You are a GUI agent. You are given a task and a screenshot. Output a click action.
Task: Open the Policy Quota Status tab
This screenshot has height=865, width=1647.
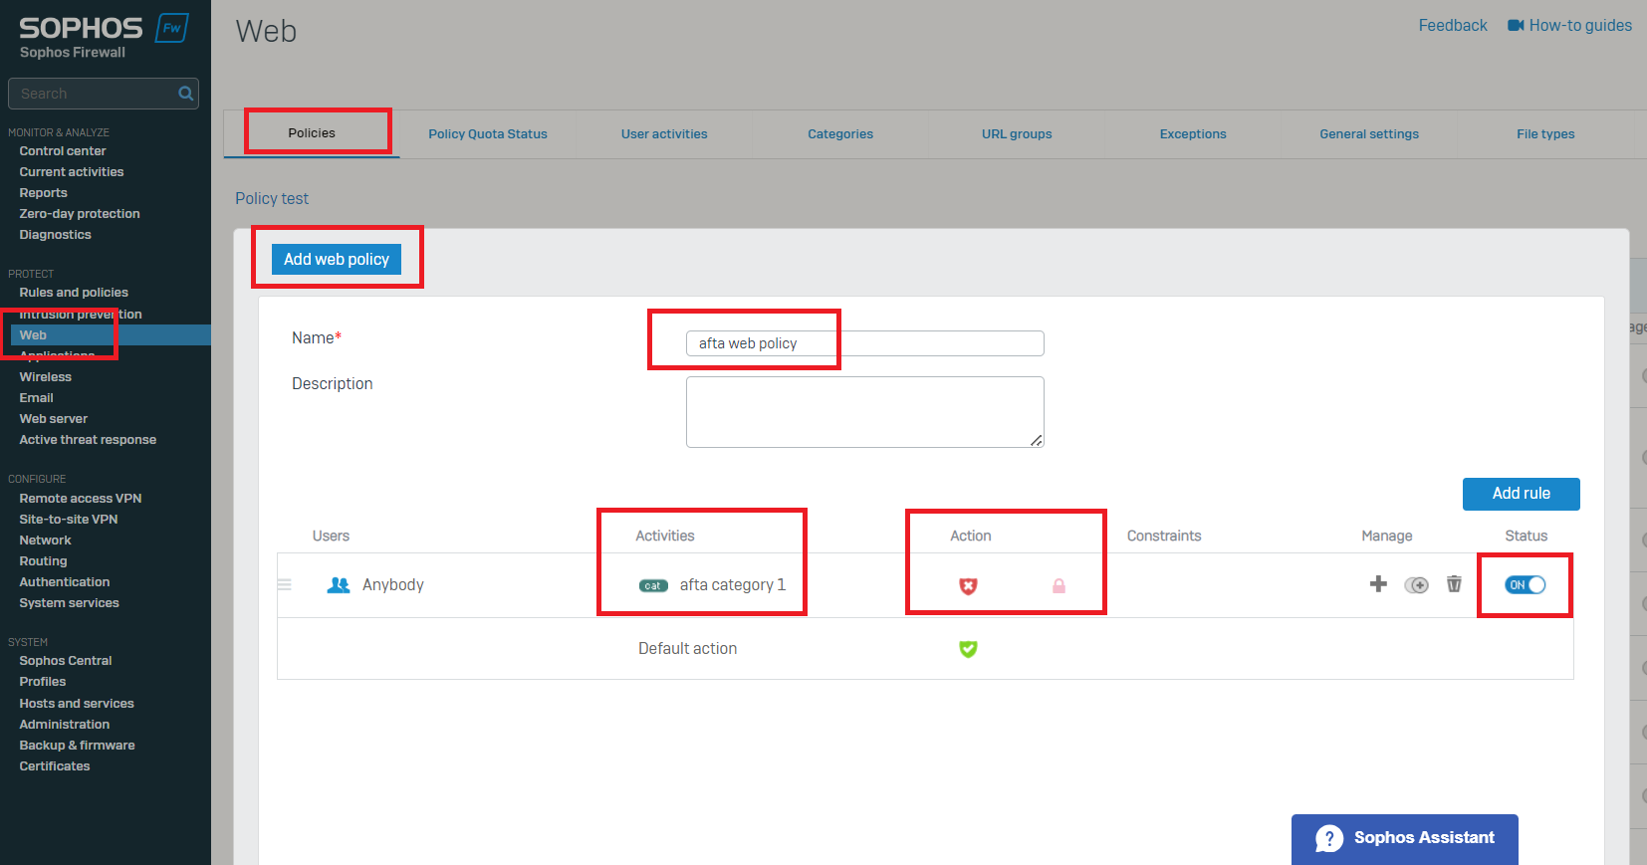click(x=488, y=134)
